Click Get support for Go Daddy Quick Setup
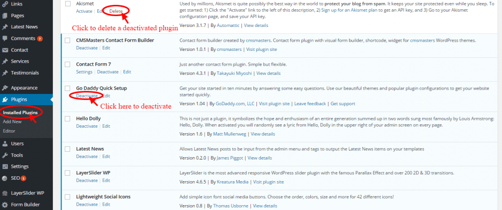 (x=343, y=104)
